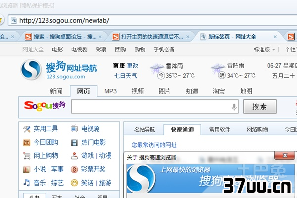Close the 新标签页 - 网址大全 tab
Viewport: 297px width, 198px height.
[x=275, y=37]
